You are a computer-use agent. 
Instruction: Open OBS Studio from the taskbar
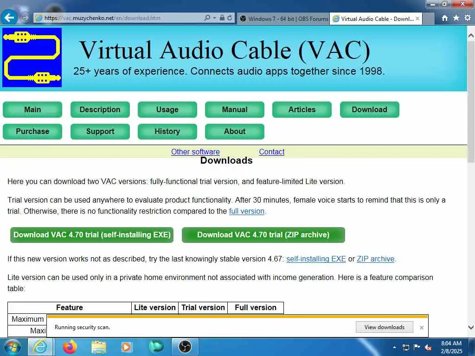point(185,347)
